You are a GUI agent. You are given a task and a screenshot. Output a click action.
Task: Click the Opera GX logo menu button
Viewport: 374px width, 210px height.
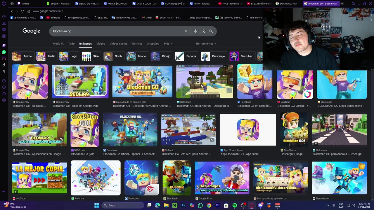click(x=4, y=3)
